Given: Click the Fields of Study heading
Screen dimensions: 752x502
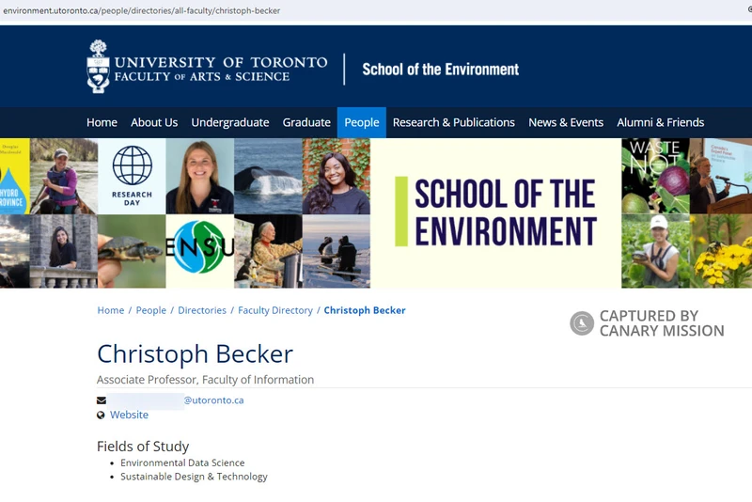Looking at the screenshot, I should point(143,447).
